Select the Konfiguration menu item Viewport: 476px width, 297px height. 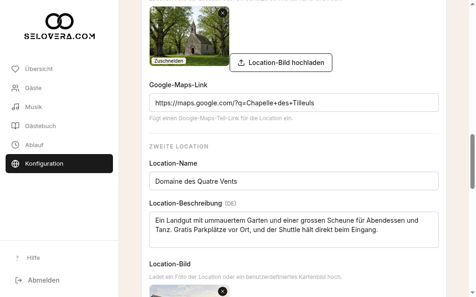click(59, 164)
